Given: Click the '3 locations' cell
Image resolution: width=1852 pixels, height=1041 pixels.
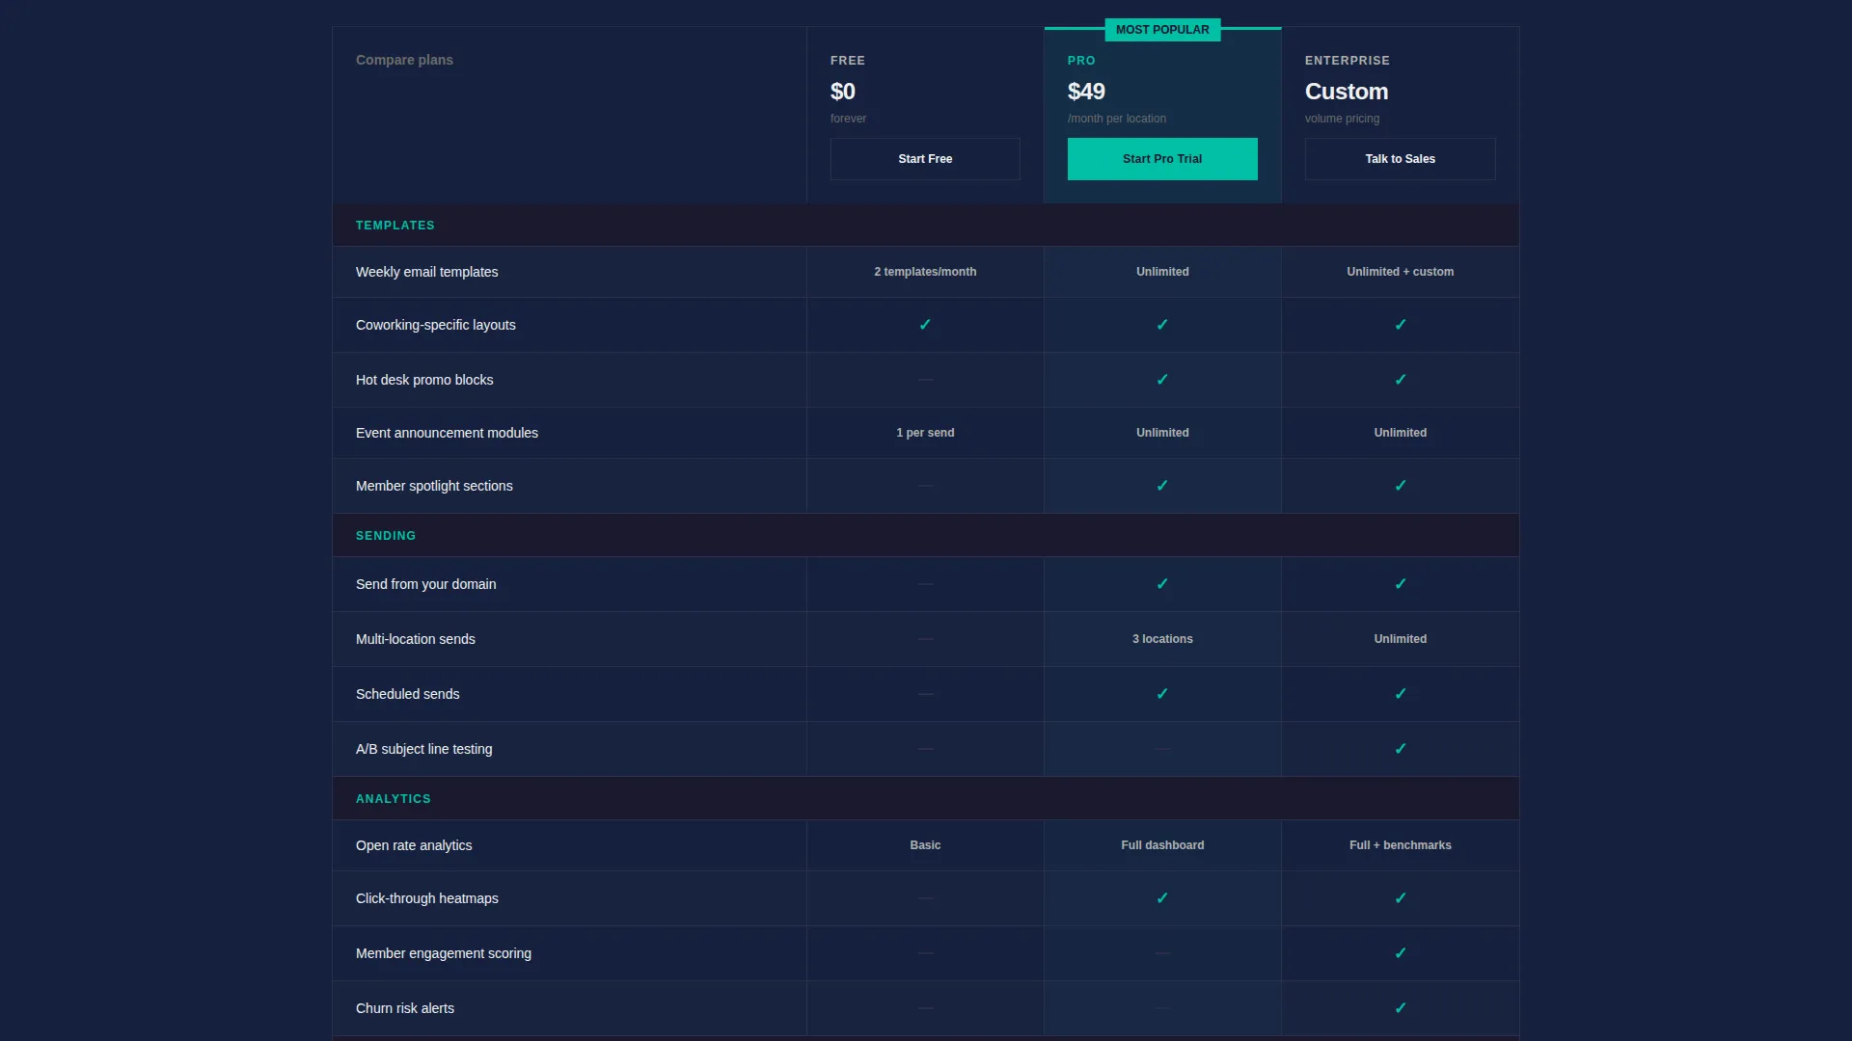Looking at the screenshot, I should (x=1162, y=639).
